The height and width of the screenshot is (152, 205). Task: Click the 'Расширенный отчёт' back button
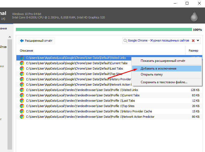coord(36,41)
